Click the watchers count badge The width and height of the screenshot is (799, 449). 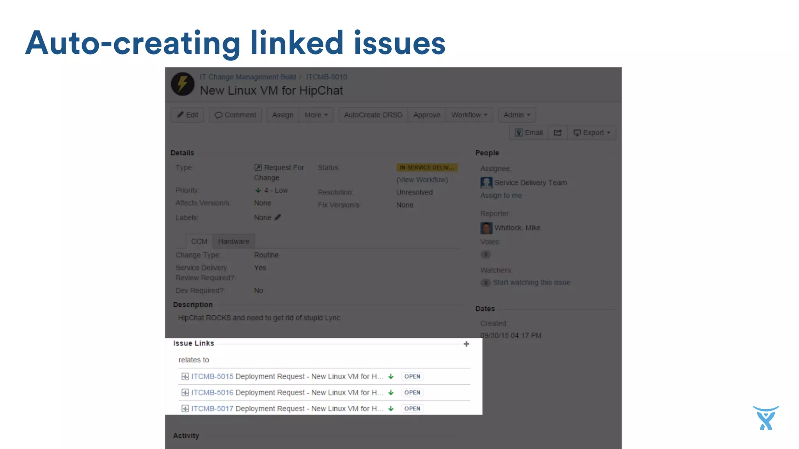click(486, 283)
